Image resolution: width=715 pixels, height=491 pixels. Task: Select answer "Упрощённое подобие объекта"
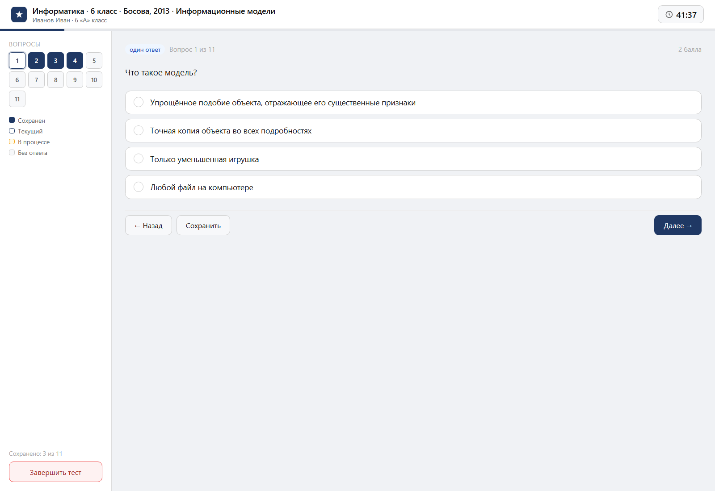pos(413,103)
